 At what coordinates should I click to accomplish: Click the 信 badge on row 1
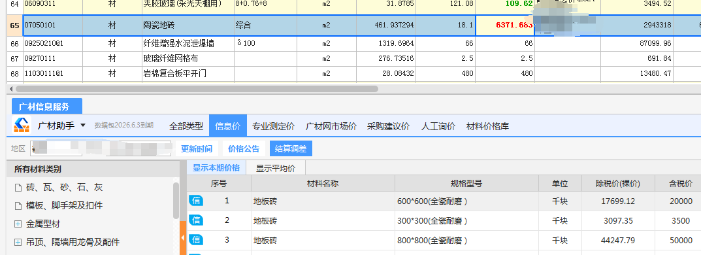[x=196, y=201]
